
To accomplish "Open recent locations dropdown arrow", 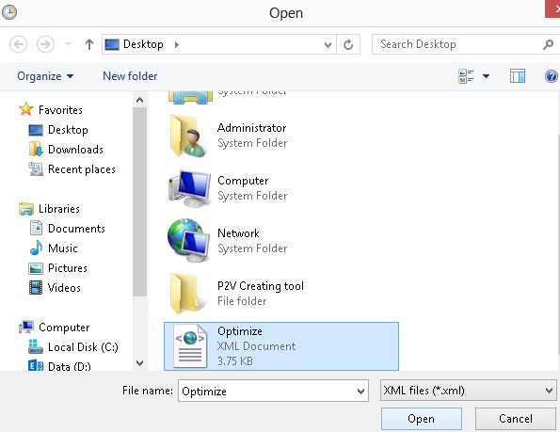I will [68, 44].
